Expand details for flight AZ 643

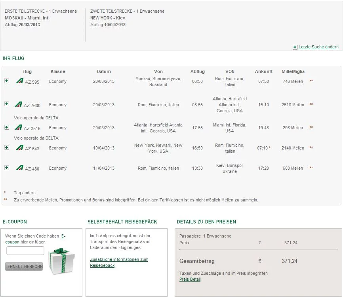pos(7,148)
